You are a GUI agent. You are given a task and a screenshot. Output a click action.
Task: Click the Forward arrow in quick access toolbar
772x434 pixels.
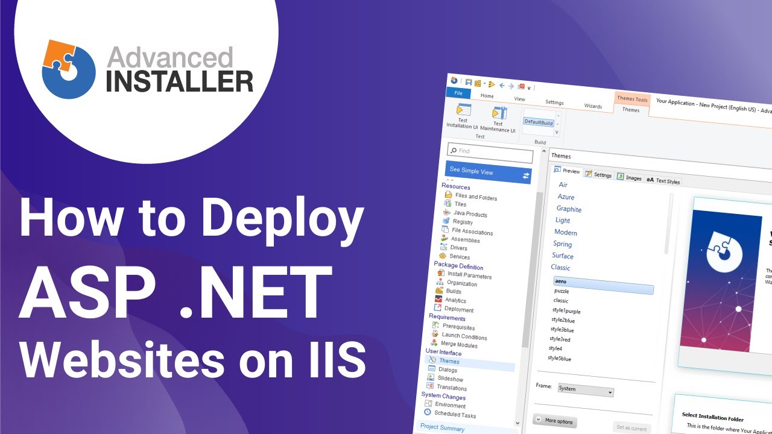pyautogui.click(x=511, y=86)
